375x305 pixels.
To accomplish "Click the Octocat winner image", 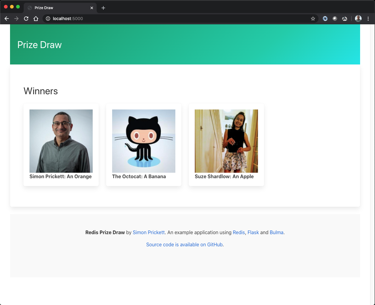I will click(144, 141).
